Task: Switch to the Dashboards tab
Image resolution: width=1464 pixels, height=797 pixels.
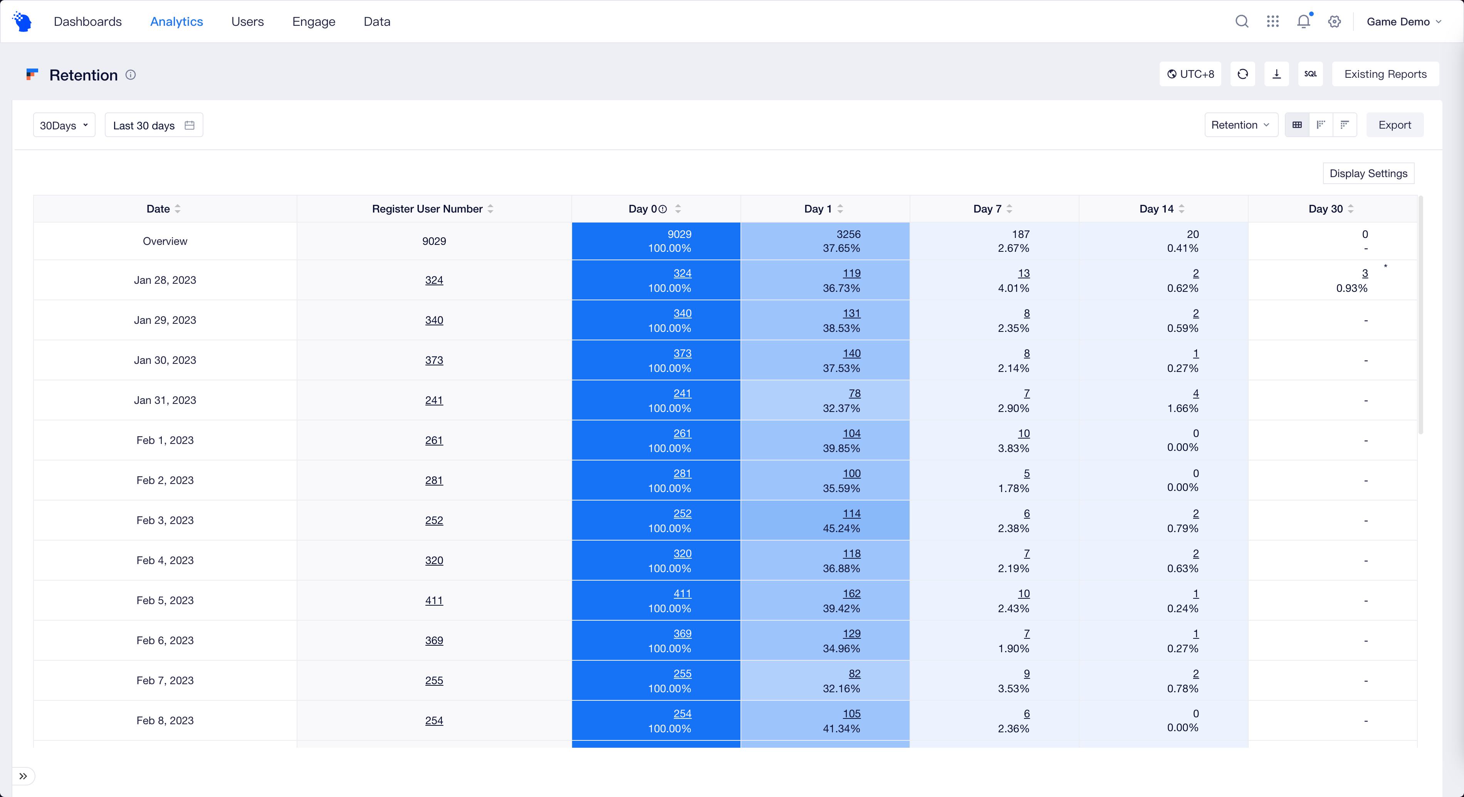Action: [x=88, y=21]
